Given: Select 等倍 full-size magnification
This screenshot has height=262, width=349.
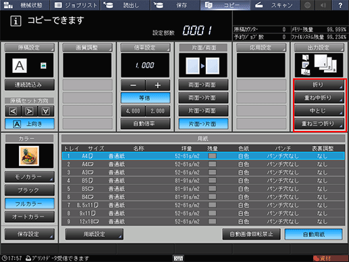Looking at the screenshot, I should click(x=145, y=98).
